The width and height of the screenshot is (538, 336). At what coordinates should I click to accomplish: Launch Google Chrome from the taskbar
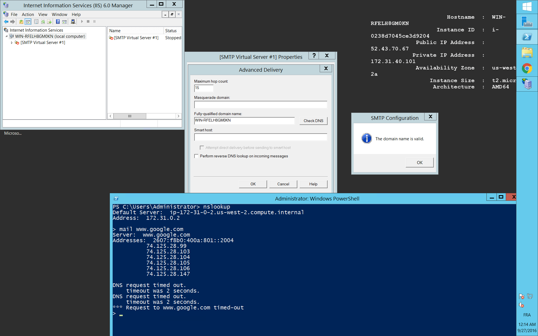(x=527, y=68)
